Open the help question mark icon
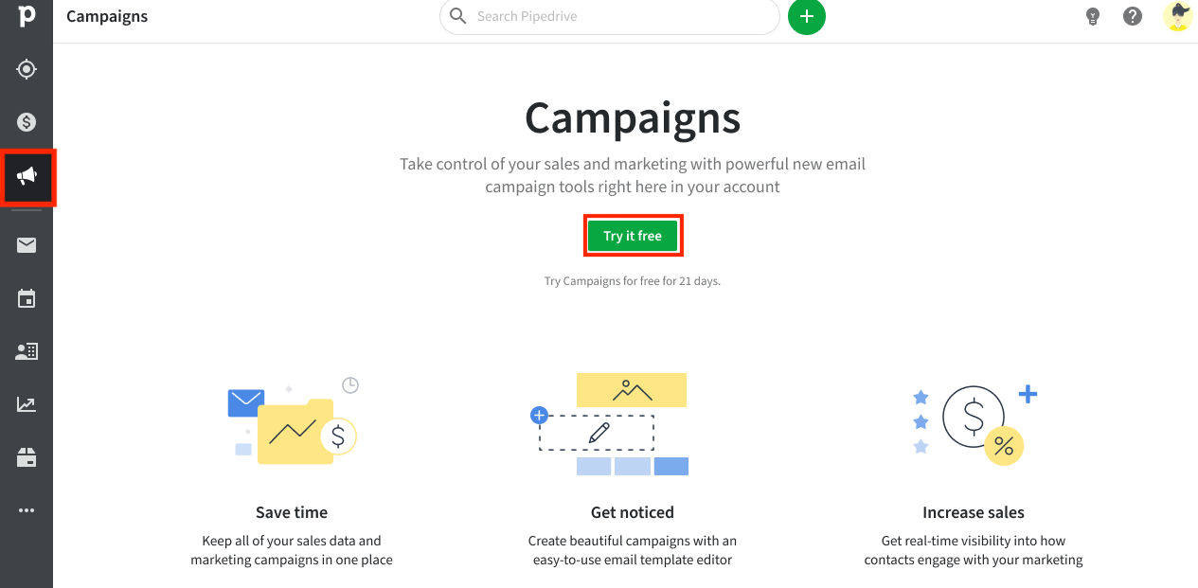Viewport: 1198px width, 588px height. coord(1133,16)
